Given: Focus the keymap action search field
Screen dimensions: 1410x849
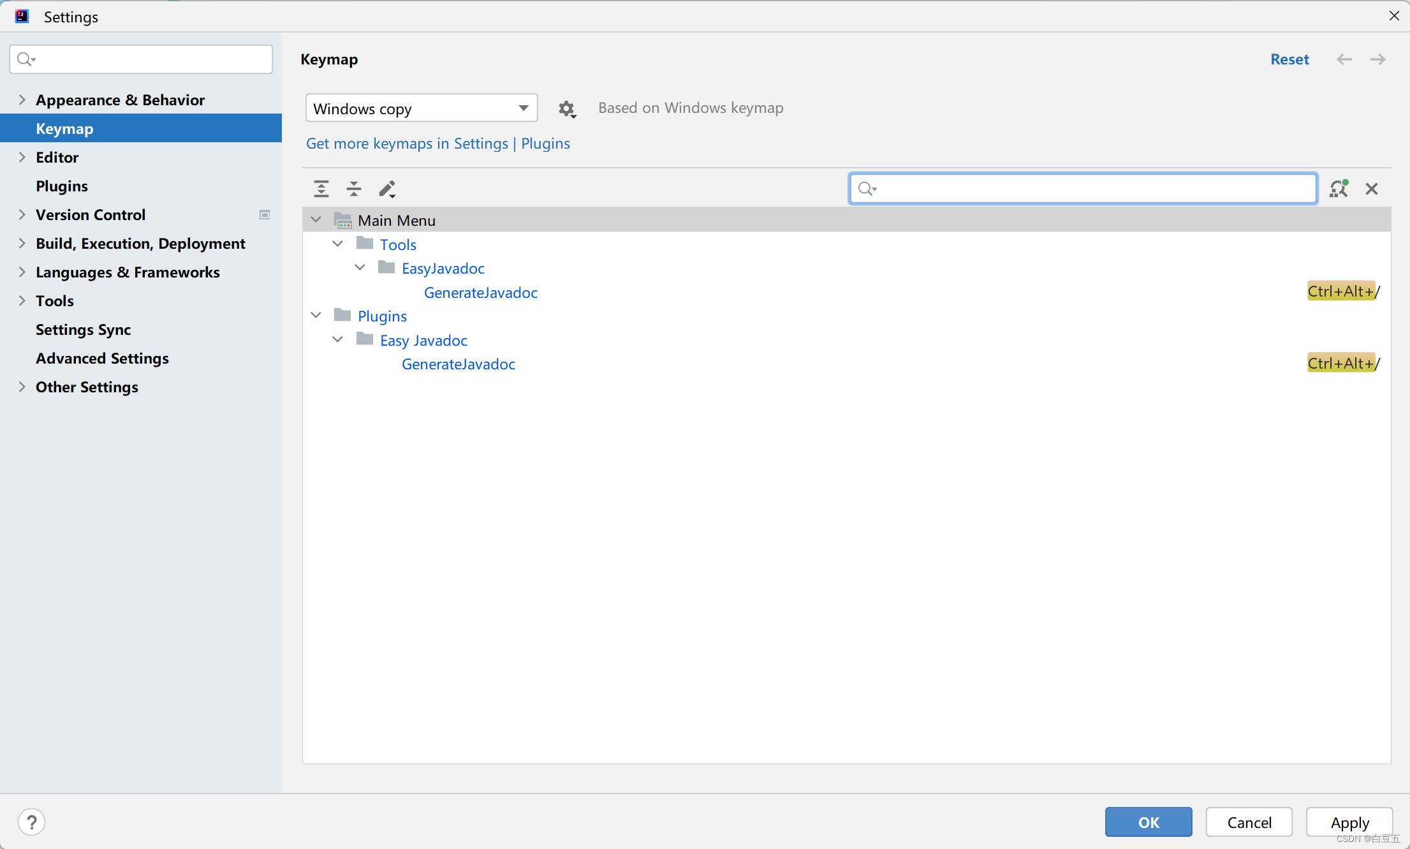Looking at the screenshot, I should click(x=1083, y=188).
